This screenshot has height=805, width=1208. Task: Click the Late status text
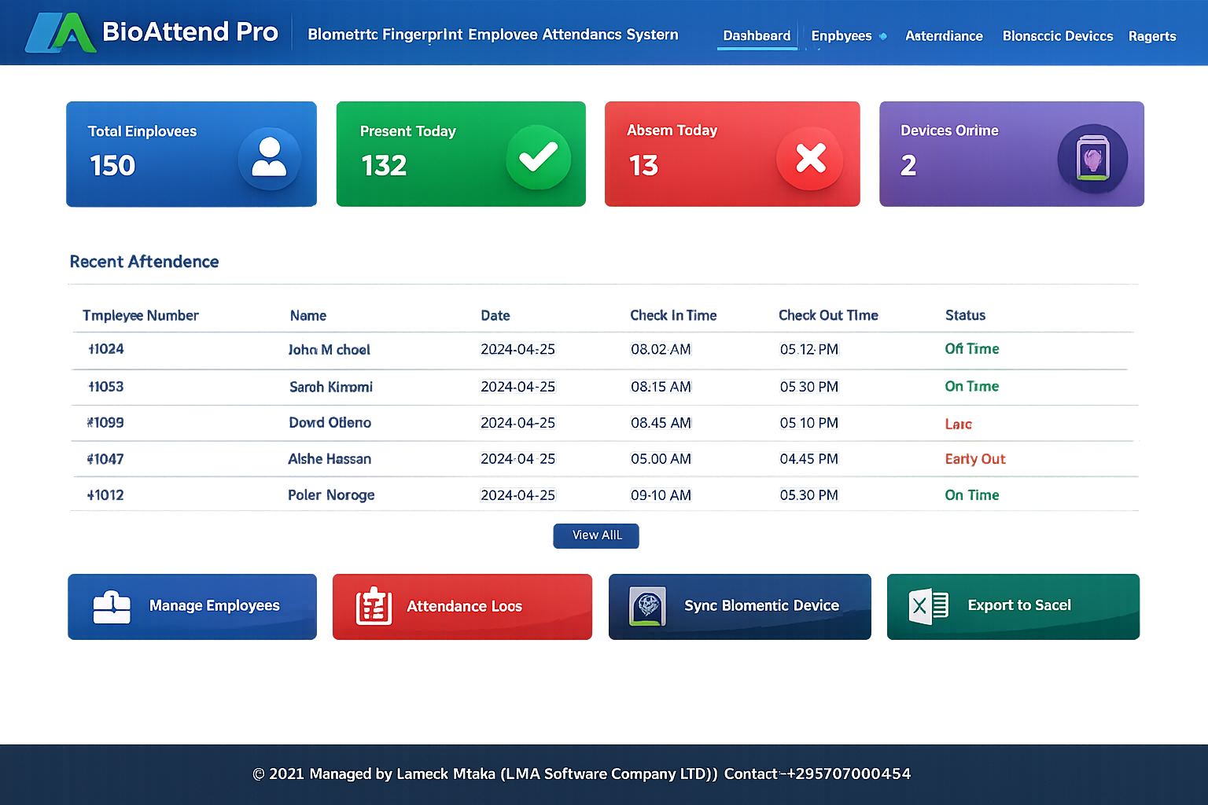tap(958, 425)
